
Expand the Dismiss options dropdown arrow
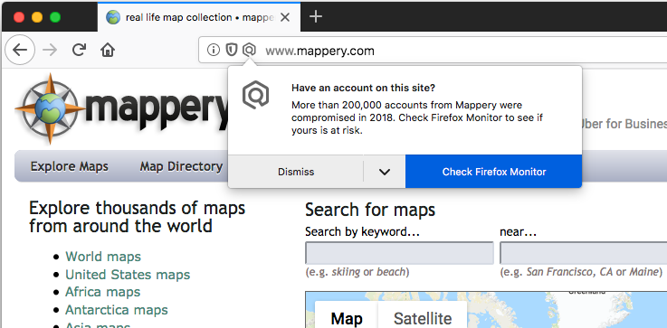(x=384, y=172)
